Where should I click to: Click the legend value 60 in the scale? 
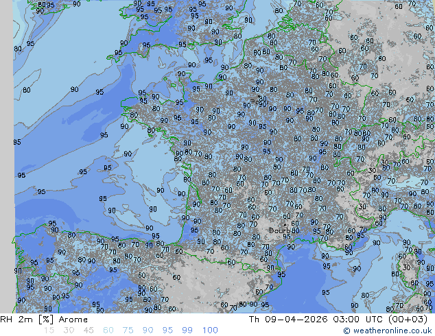108,331
